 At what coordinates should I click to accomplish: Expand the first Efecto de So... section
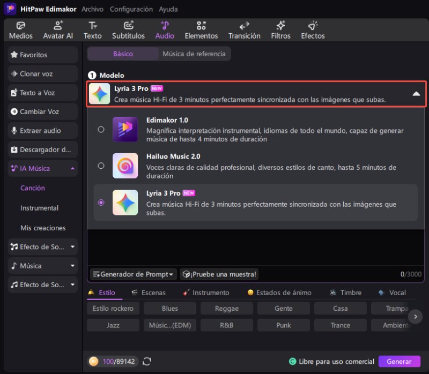72,246
